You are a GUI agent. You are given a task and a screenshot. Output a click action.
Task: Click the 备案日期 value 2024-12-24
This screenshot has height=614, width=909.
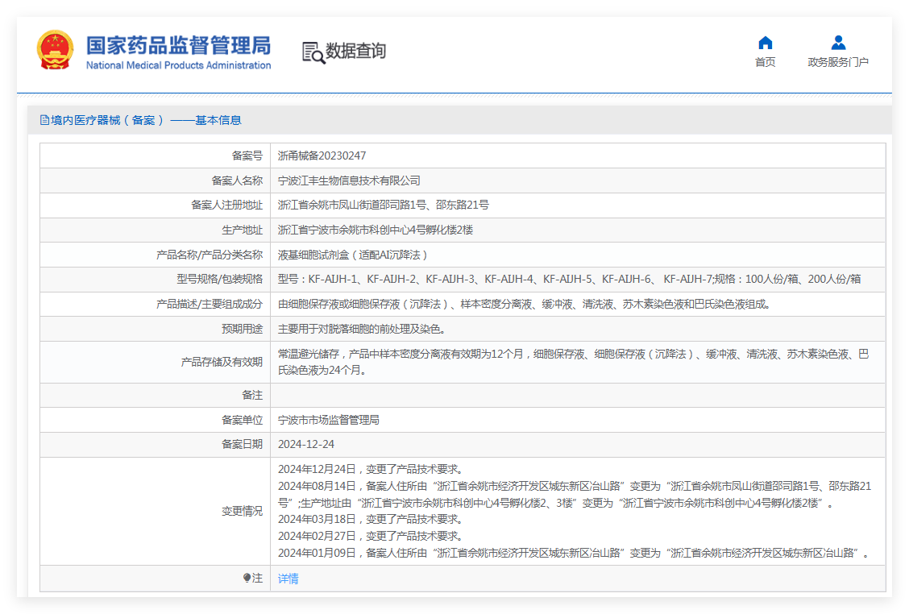pos(306,444)
